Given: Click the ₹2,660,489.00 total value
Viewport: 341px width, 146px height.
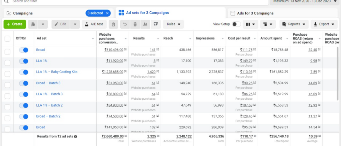Looking at the screenshot, I should (113, 137).
